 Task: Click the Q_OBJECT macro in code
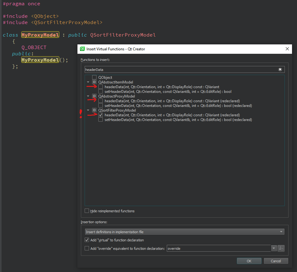click(34, 48)
